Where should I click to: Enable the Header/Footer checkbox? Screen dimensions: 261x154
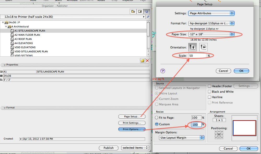[x=210, y=86]
